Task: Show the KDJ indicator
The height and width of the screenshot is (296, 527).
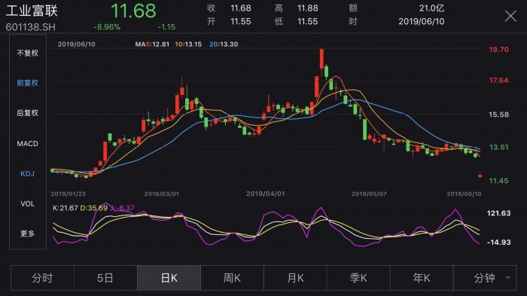Action: [28, 173]
